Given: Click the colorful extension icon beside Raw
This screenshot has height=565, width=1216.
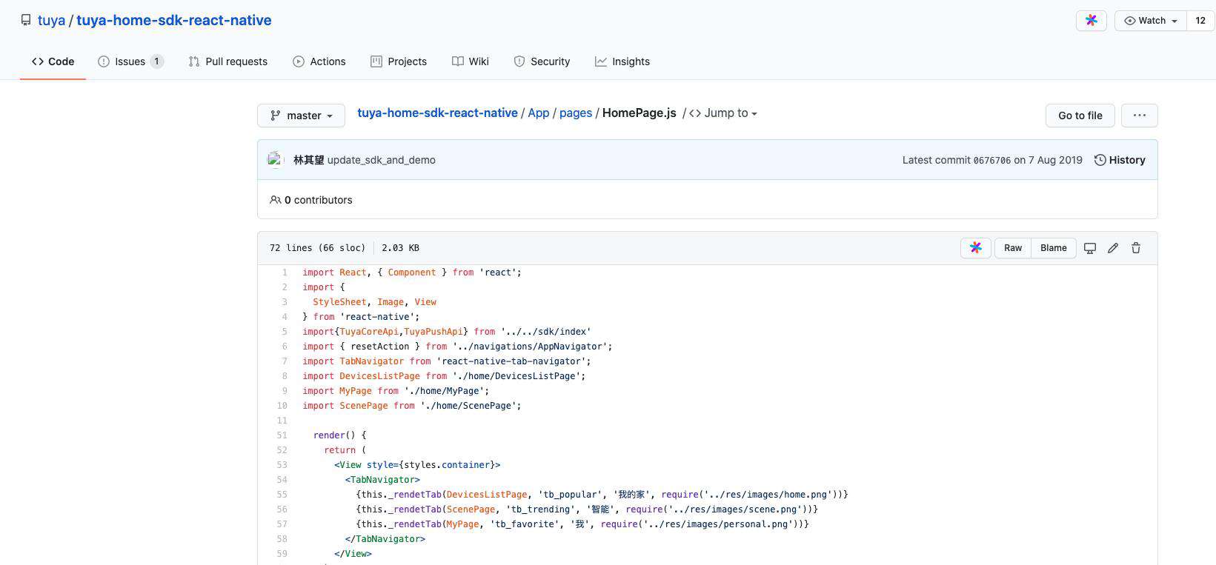Looking at the screenshot, I should click(976, 248).
